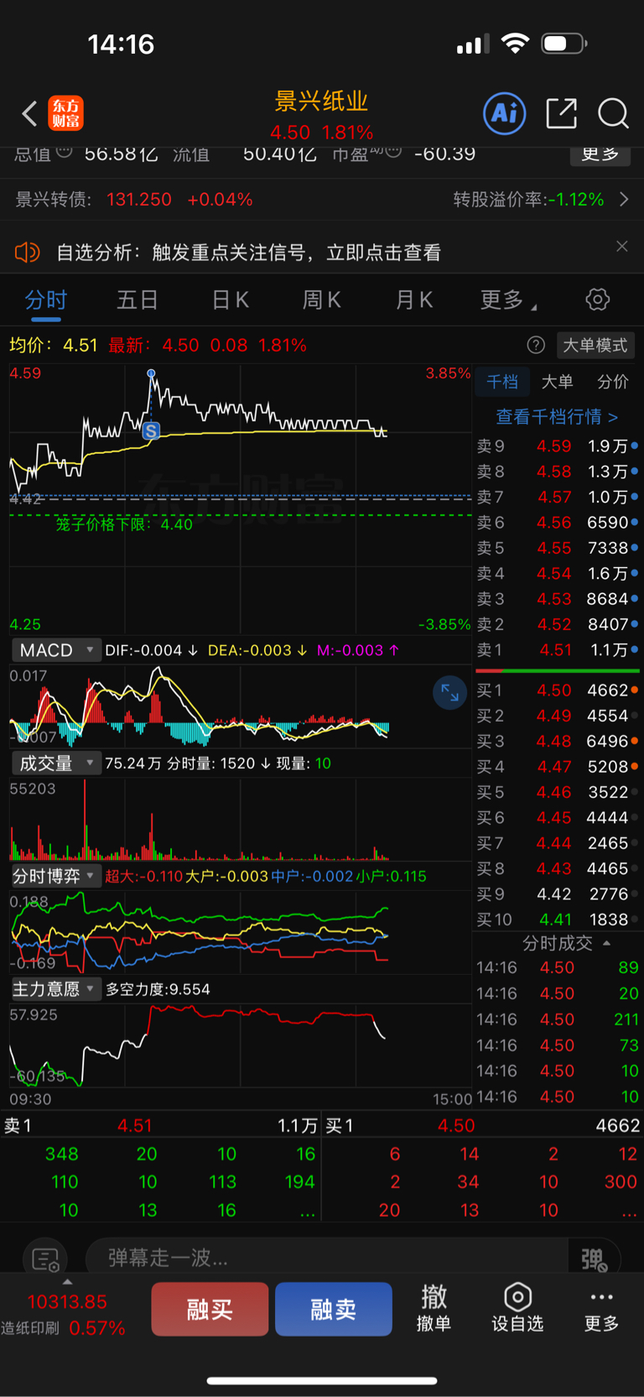Screen dimensions: 644x1397
Task: Tap bottom 买1 4.50 queue header
Action: 482,1126
